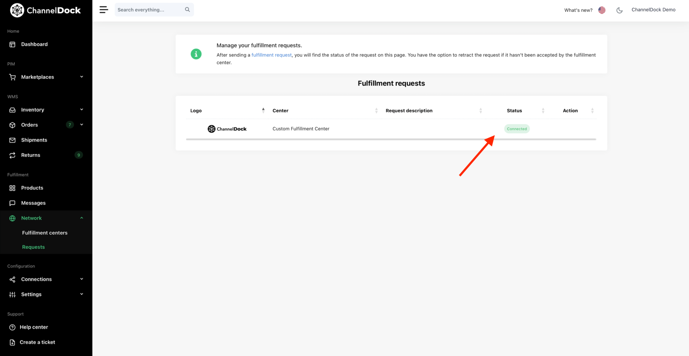Sort table by Center column arrows
This screenshot has width=689, height=356.
376,111
